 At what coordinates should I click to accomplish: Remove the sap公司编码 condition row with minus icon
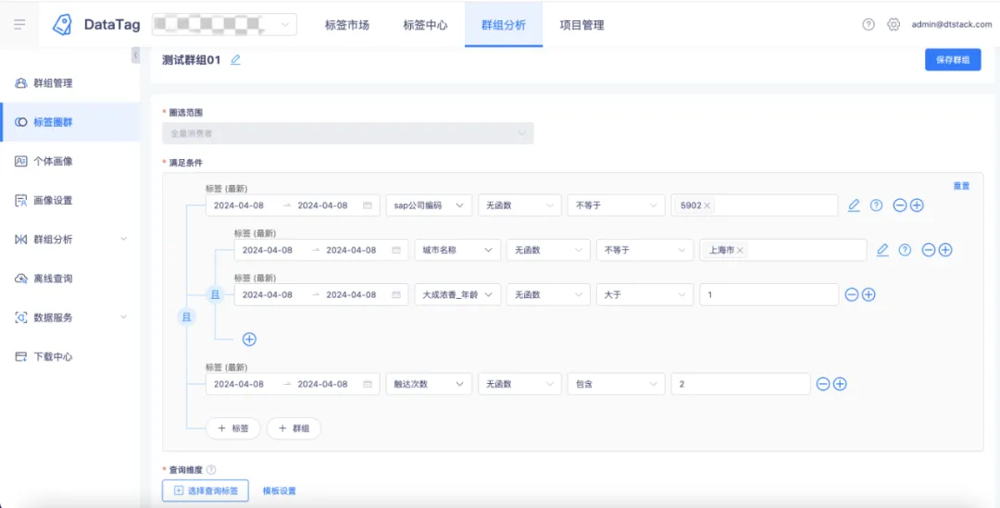point(900,205)
